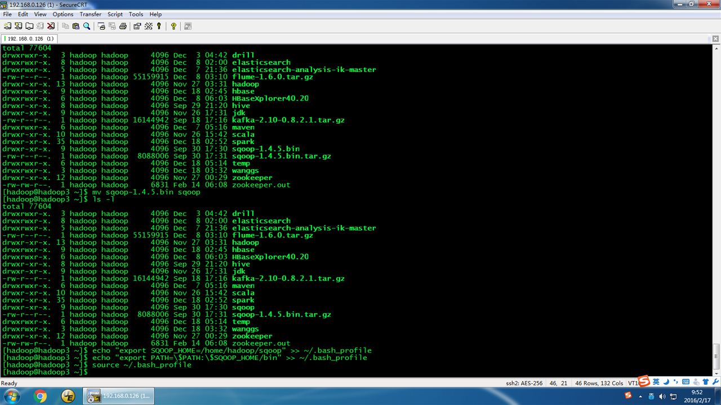Click the Connect toolbar icon

tap(7, 26)
